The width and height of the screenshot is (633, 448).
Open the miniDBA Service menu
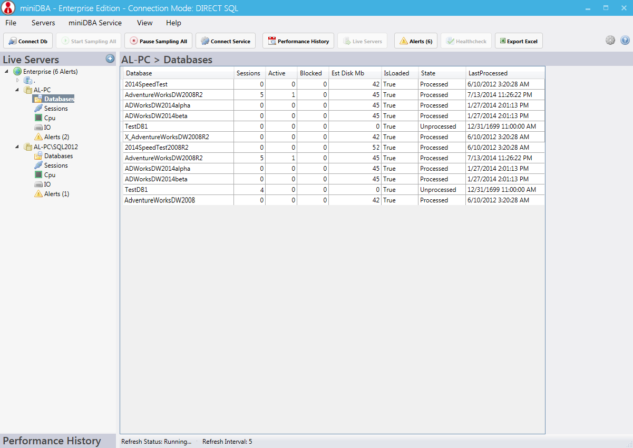pos(95,23)
